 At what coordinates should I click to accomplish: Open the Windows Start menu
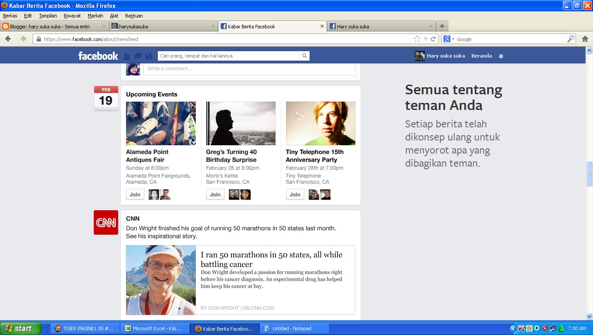[x=20, y=328]
